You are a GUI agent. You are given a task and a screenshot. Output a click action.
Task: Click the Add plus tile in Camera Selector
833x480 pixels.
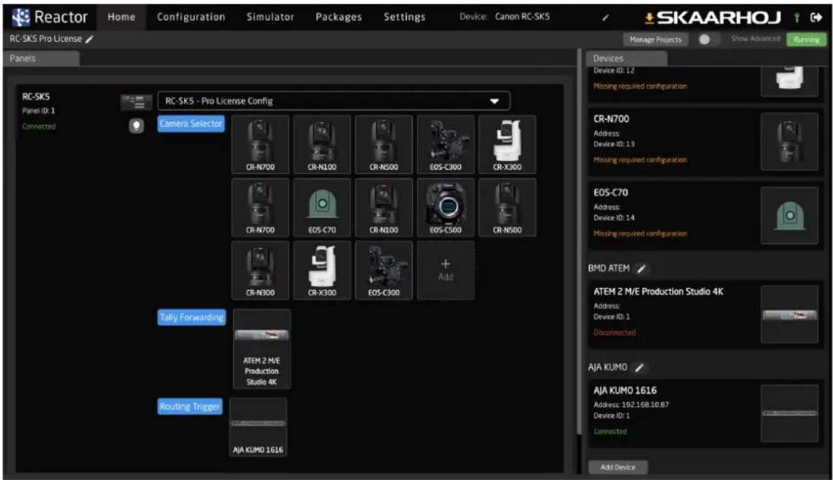(x=446, y=271)
